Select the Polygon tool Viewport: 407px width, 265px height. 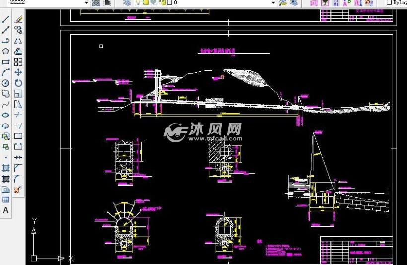[x=6, y=51]
